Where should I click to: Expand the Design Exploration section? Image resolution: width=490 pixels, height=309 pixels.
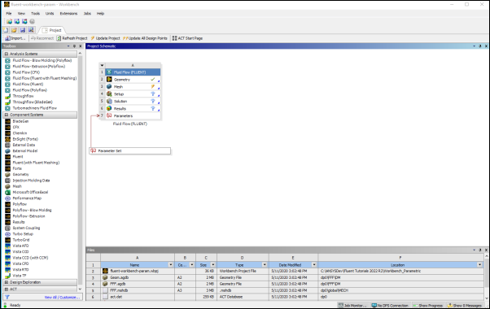[7, 282]
